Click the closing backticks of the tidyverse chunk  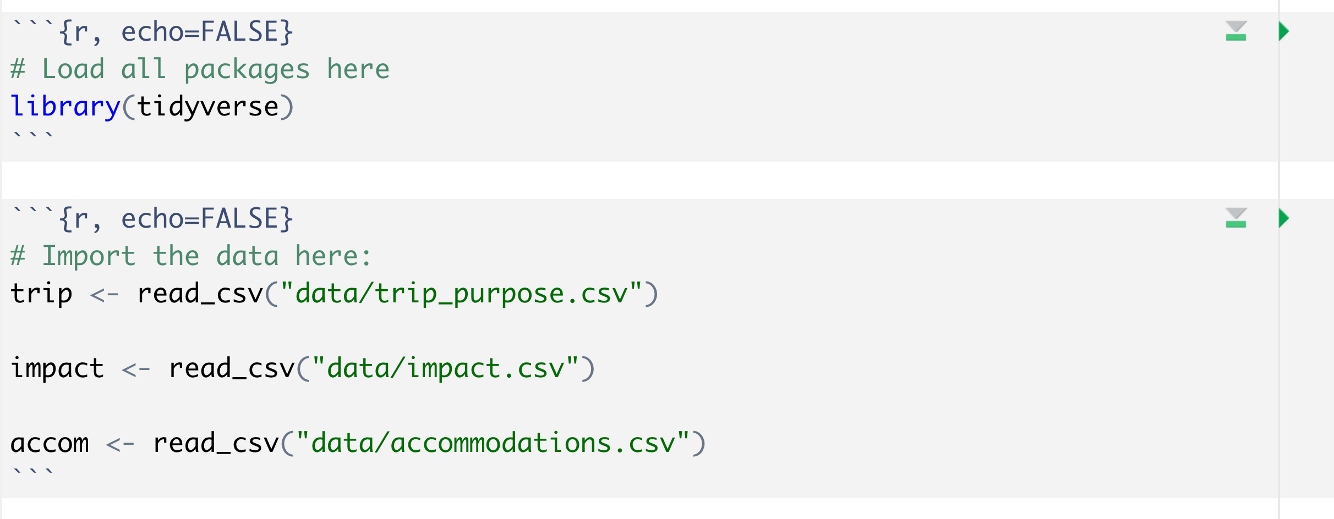click(33, 136)
